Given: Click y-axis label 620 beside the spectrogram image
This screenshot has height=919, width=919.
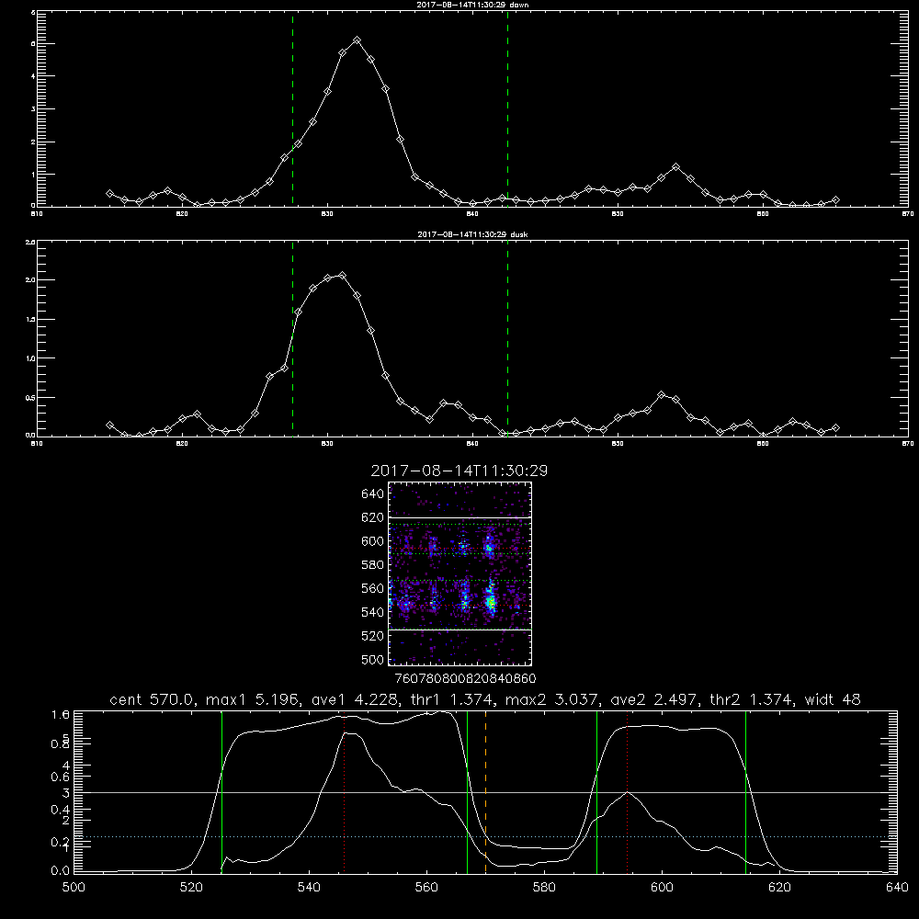Looking at the screenshot, I should (x=373, y=517).
